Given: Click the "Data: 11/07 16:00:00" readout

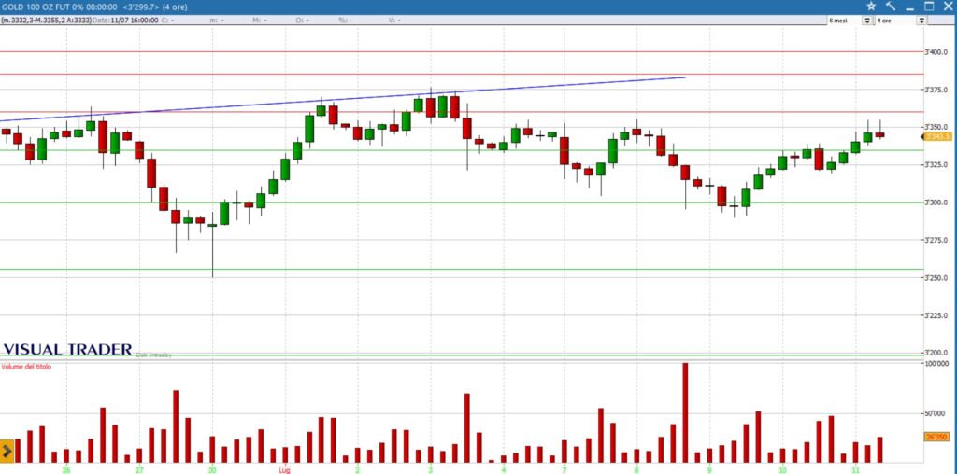Looking at the screenshot, I should point(126,21).
